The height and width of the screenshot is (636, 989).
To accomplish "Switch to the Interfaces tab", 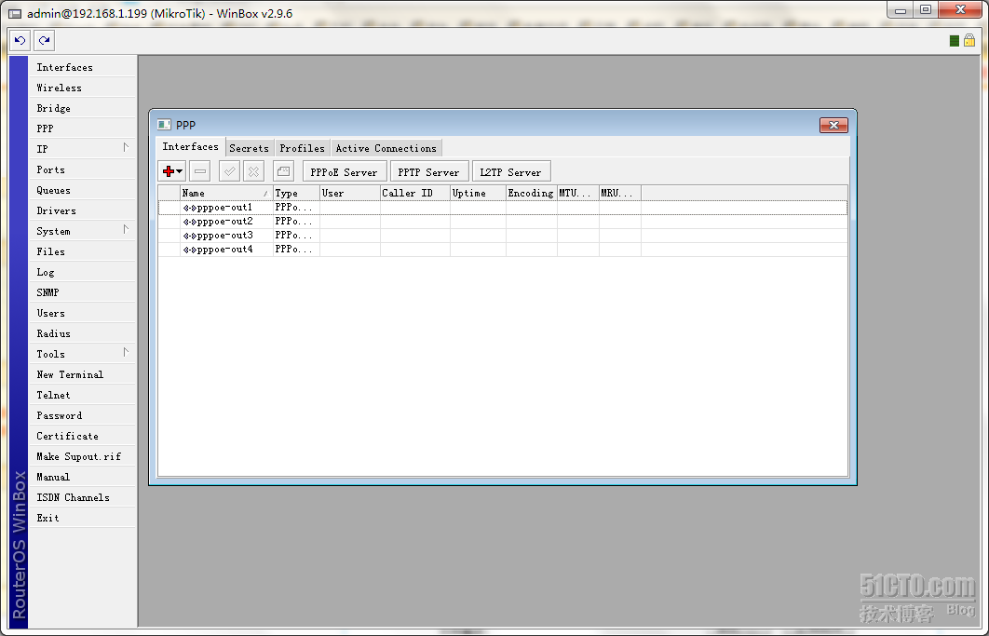I will tap(191, 146).
